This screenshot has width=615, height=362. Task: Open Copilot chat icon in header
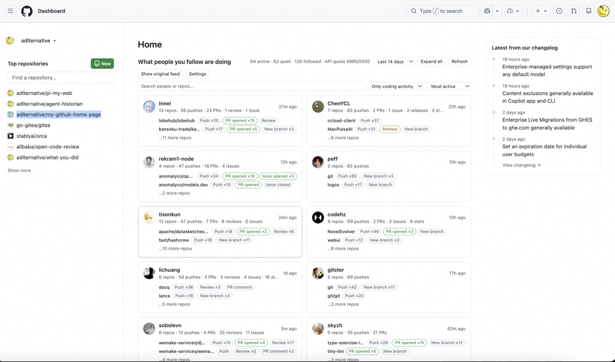coord(487,11)
